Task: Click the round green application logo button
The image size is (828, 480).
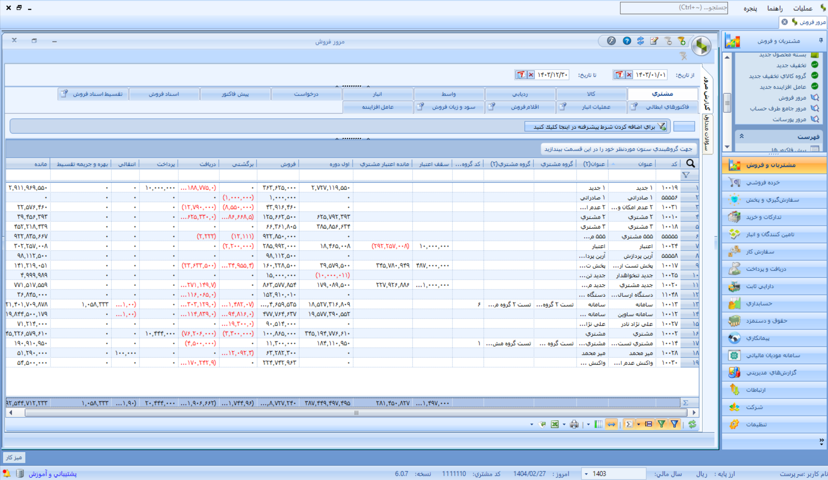Action: [x=701, y=45]
